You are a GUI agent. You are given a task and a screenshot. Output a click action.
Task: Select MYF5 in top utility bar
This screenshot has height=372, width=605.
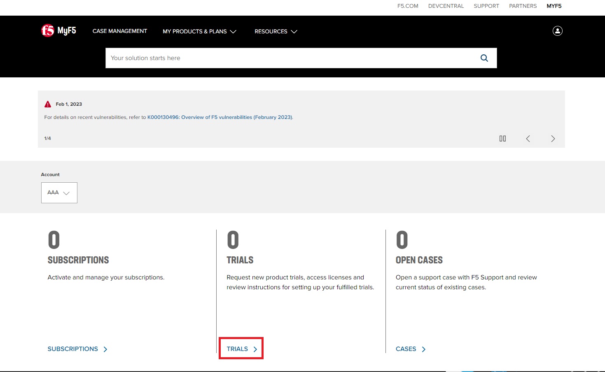(x=554, y=6)
